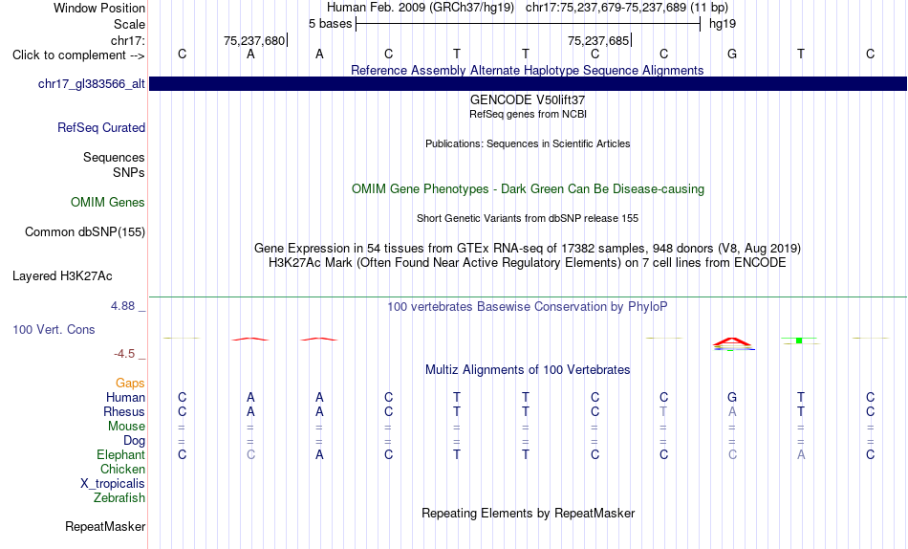Click the GTEx Gene Expression track title
Viewport: 908px width, 549px height.
[x=528, y=248]
